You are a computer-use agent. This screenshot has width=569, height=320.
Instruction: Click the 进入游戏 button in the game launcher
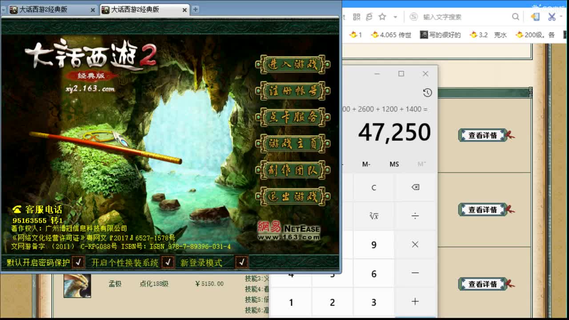coord(293,64)
